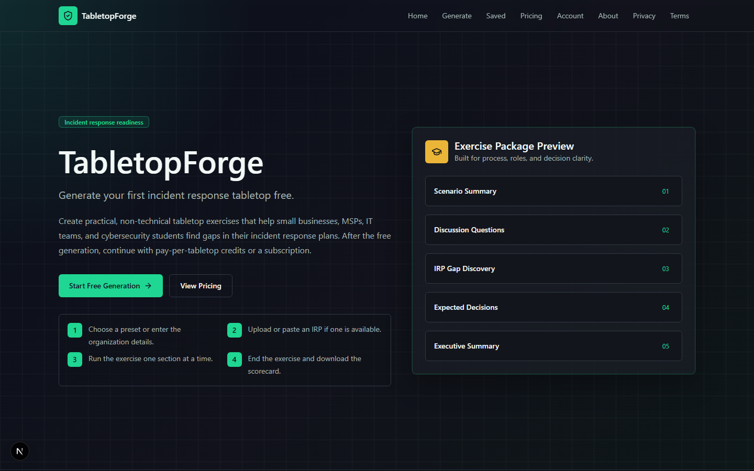Click Start Free Generation button

tap(110, 286)
